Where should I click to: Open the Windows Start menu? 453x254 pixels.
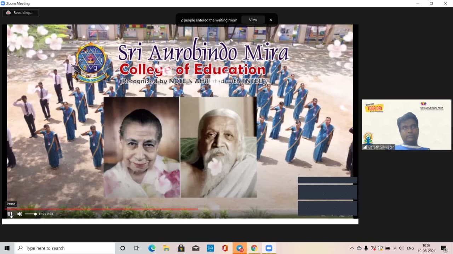coord(7,248)
